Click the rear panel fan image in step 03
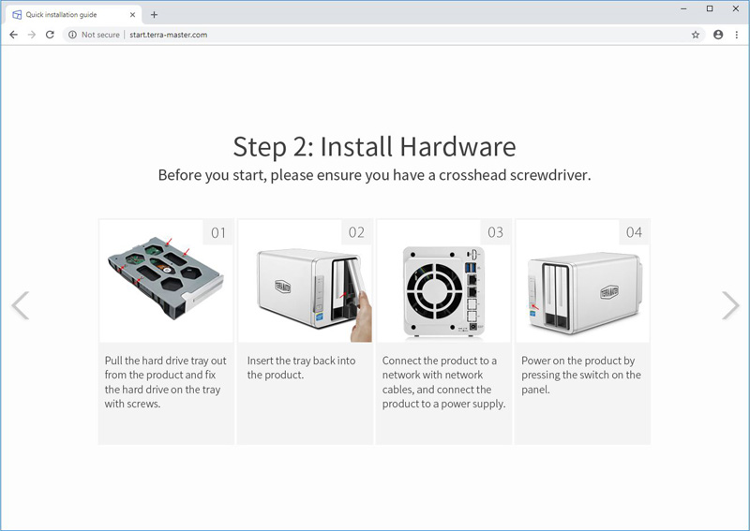The image size is (750, 531). (443, 280)
